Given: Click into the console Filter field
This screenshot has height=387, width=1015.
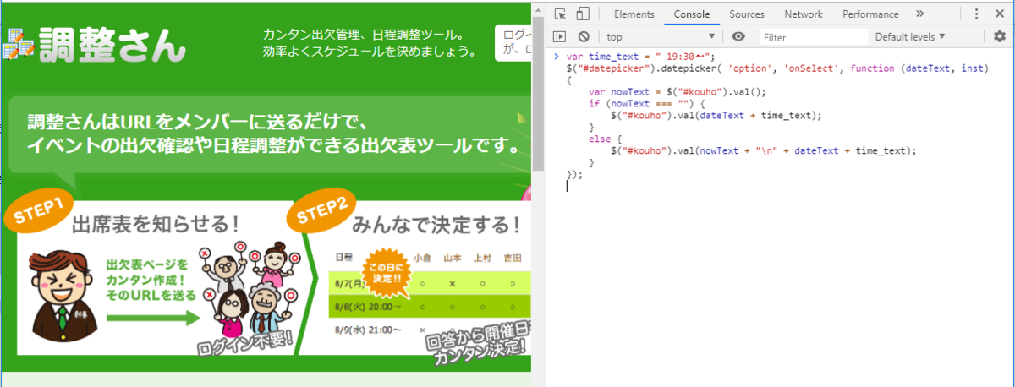Looking at the screenshot, I should coord(814,36).
